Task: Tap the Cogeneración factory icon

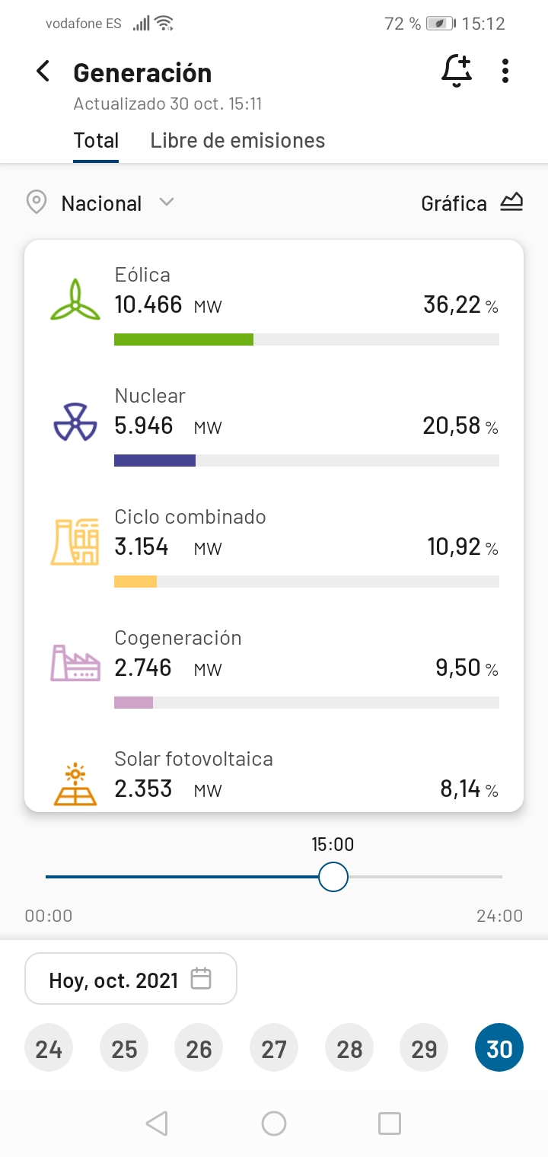Action: [x=75, y=662]
